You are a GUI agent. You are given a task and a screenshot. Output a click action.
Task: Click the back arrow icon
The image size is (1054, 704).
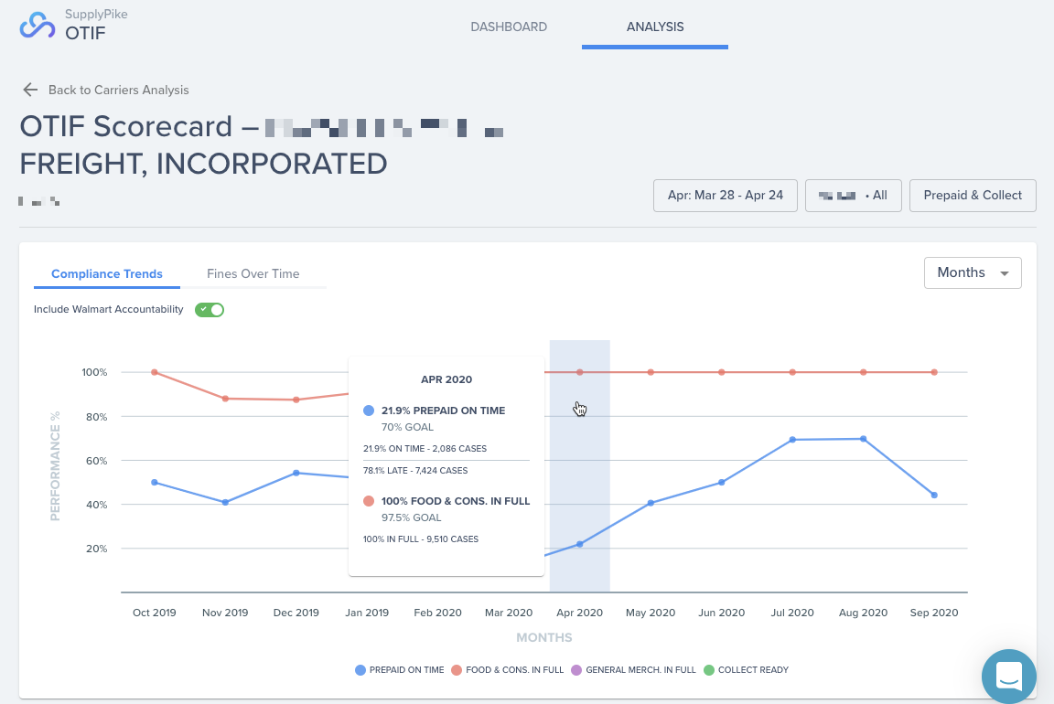click(x=30, y=90)
